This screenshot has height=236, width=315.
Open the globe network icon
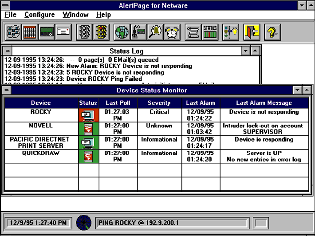point(122,32)
